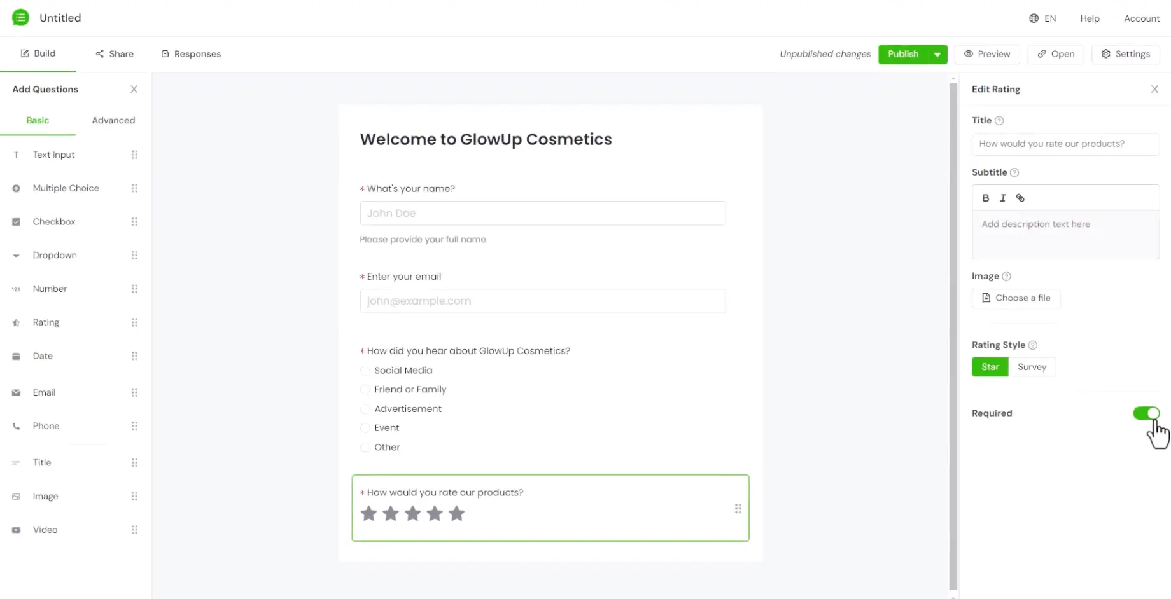Open the Account menu

click(1142, 18)
